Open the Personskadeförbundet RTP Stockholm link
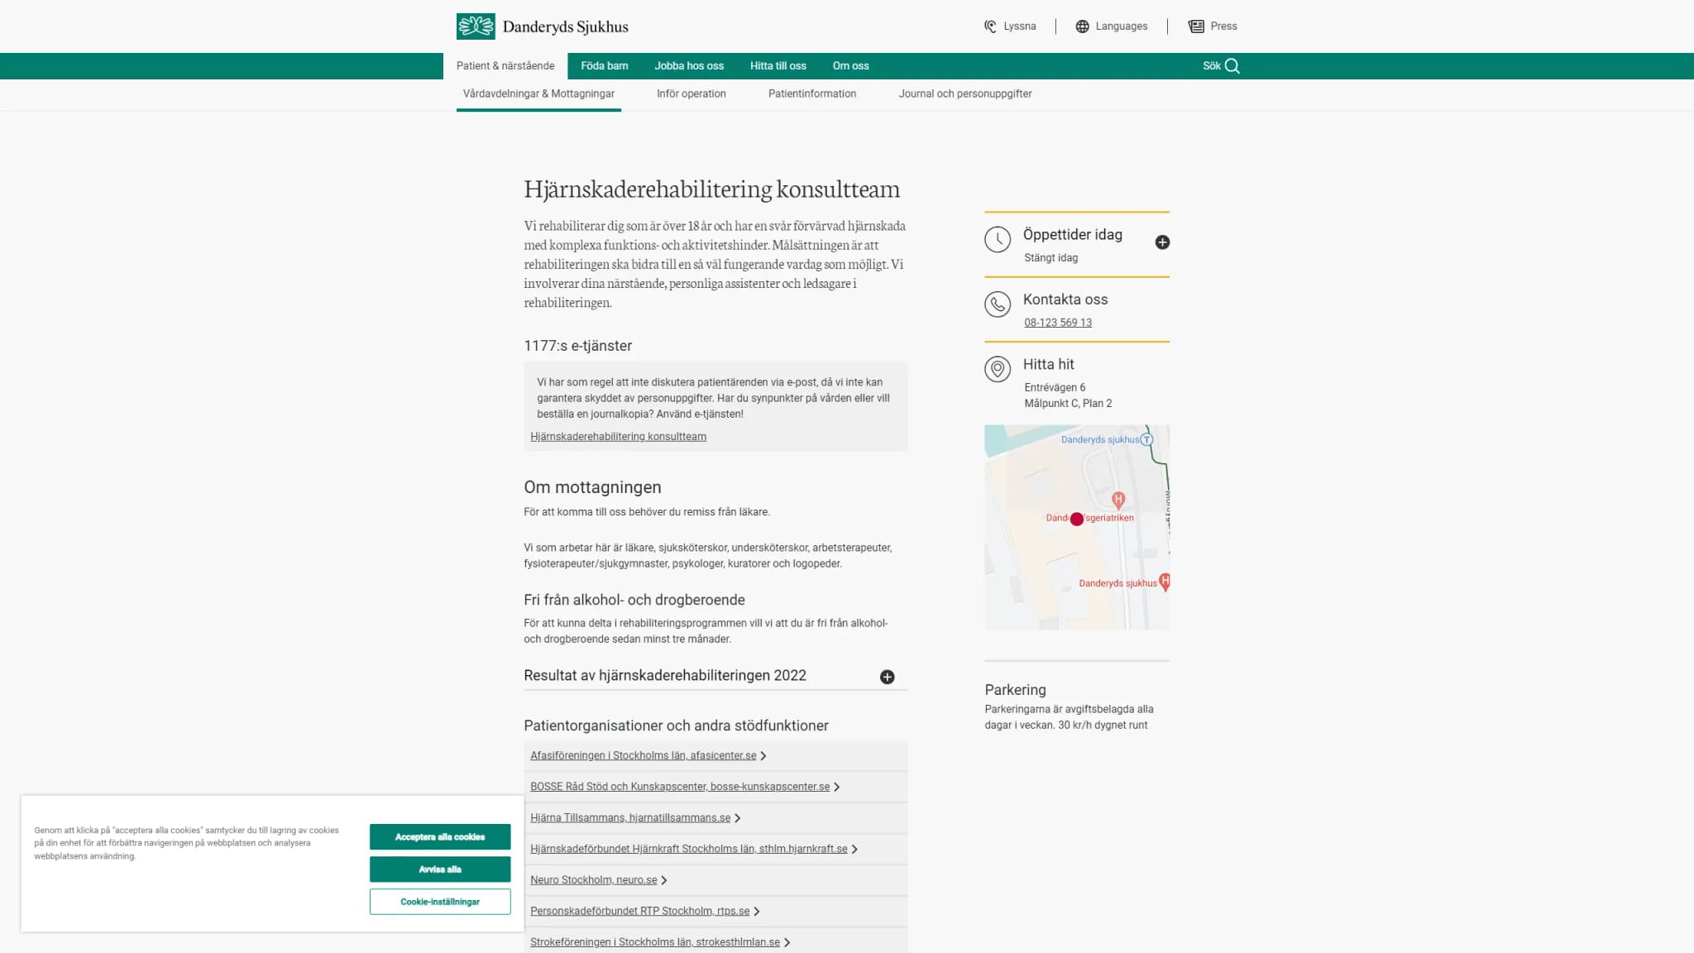The height and width of the screenshot is (953, 1694). click(640, 912)
